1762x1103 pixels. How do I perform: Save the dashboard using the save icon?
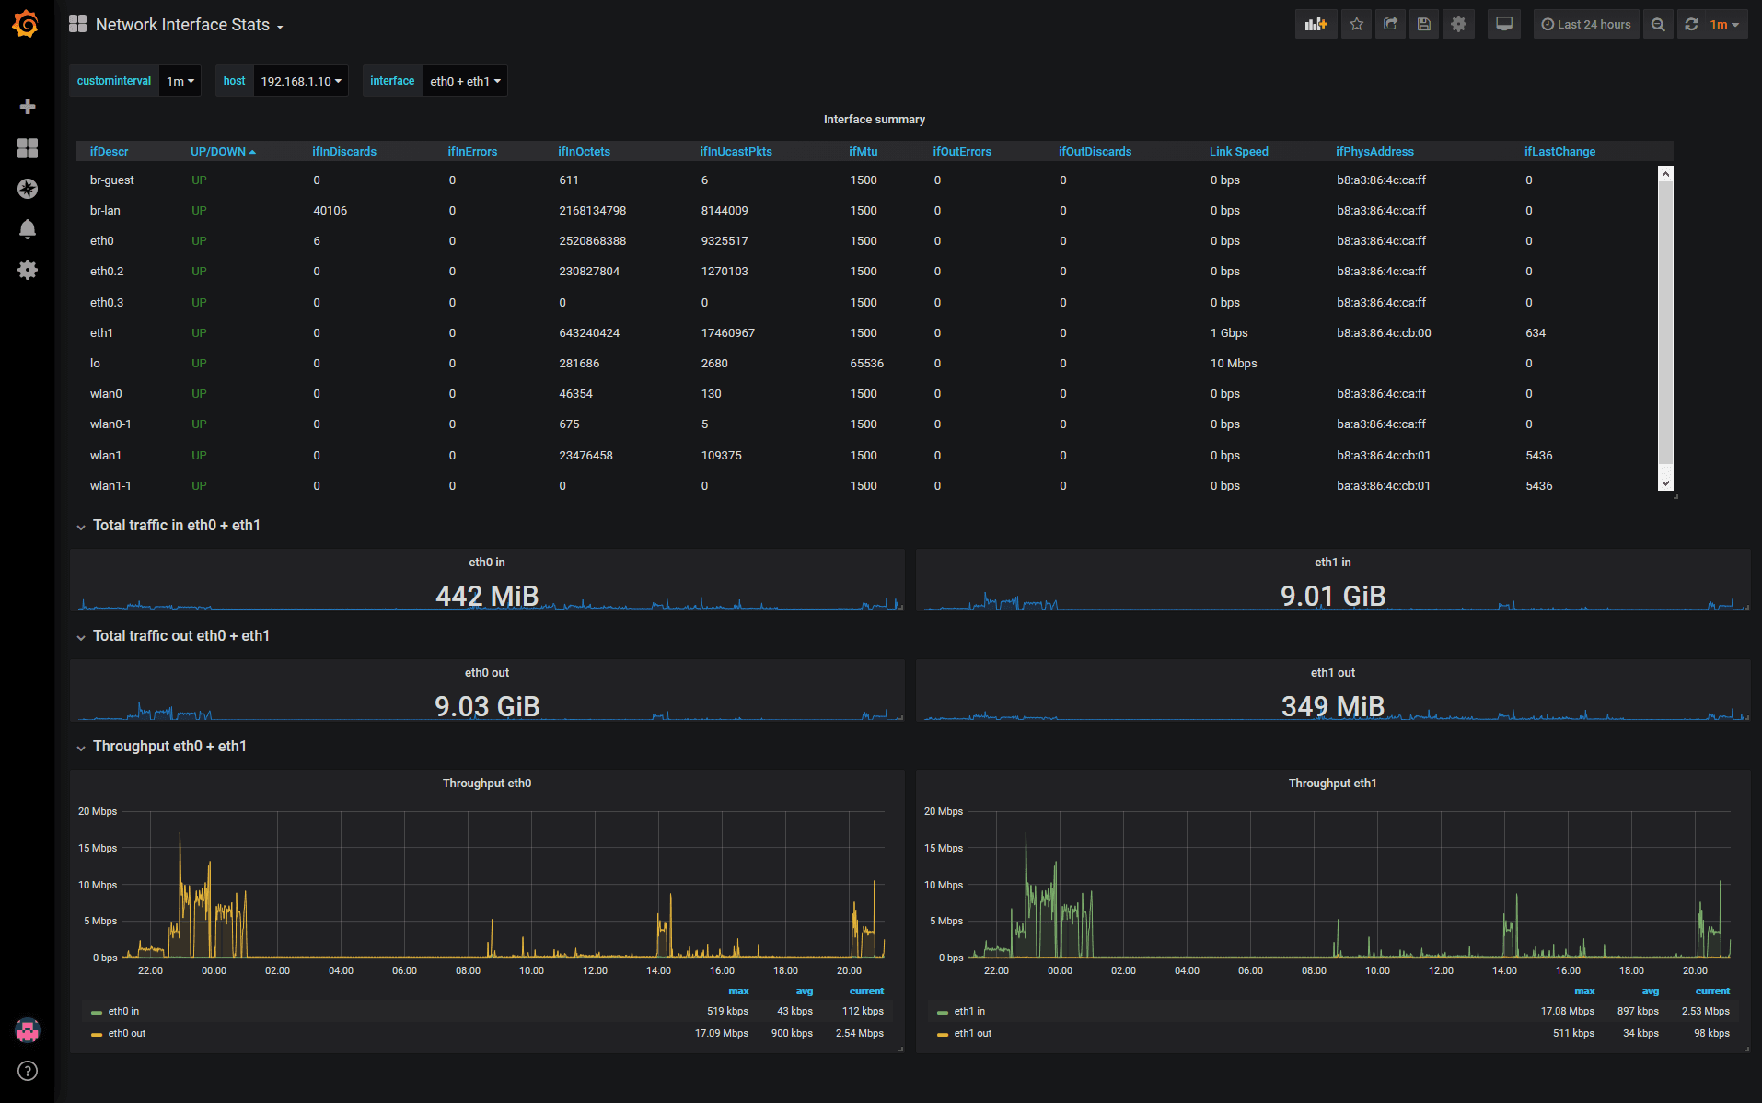click(x=1424, y=24)
